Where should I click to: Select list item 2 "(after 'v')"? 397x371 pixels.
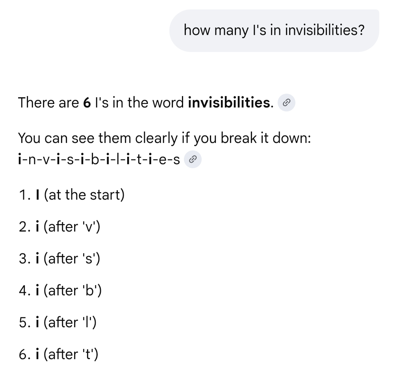click(72, 227)
